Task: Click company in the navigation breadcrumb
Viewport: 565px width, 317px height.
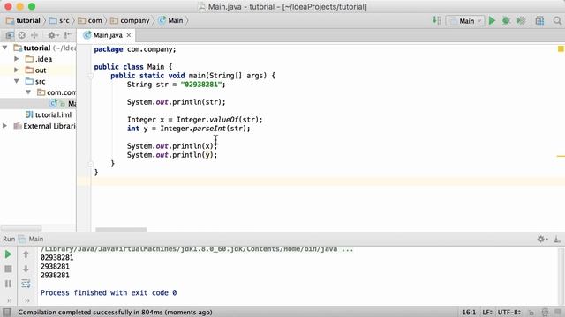Action: pyautogui.click(x=130, y=20)
